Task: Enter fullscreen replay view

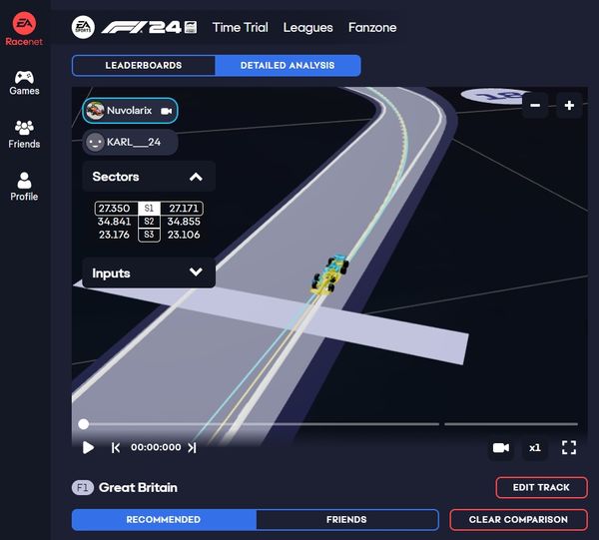Action: pyautogui.click(x=569, y=447)
